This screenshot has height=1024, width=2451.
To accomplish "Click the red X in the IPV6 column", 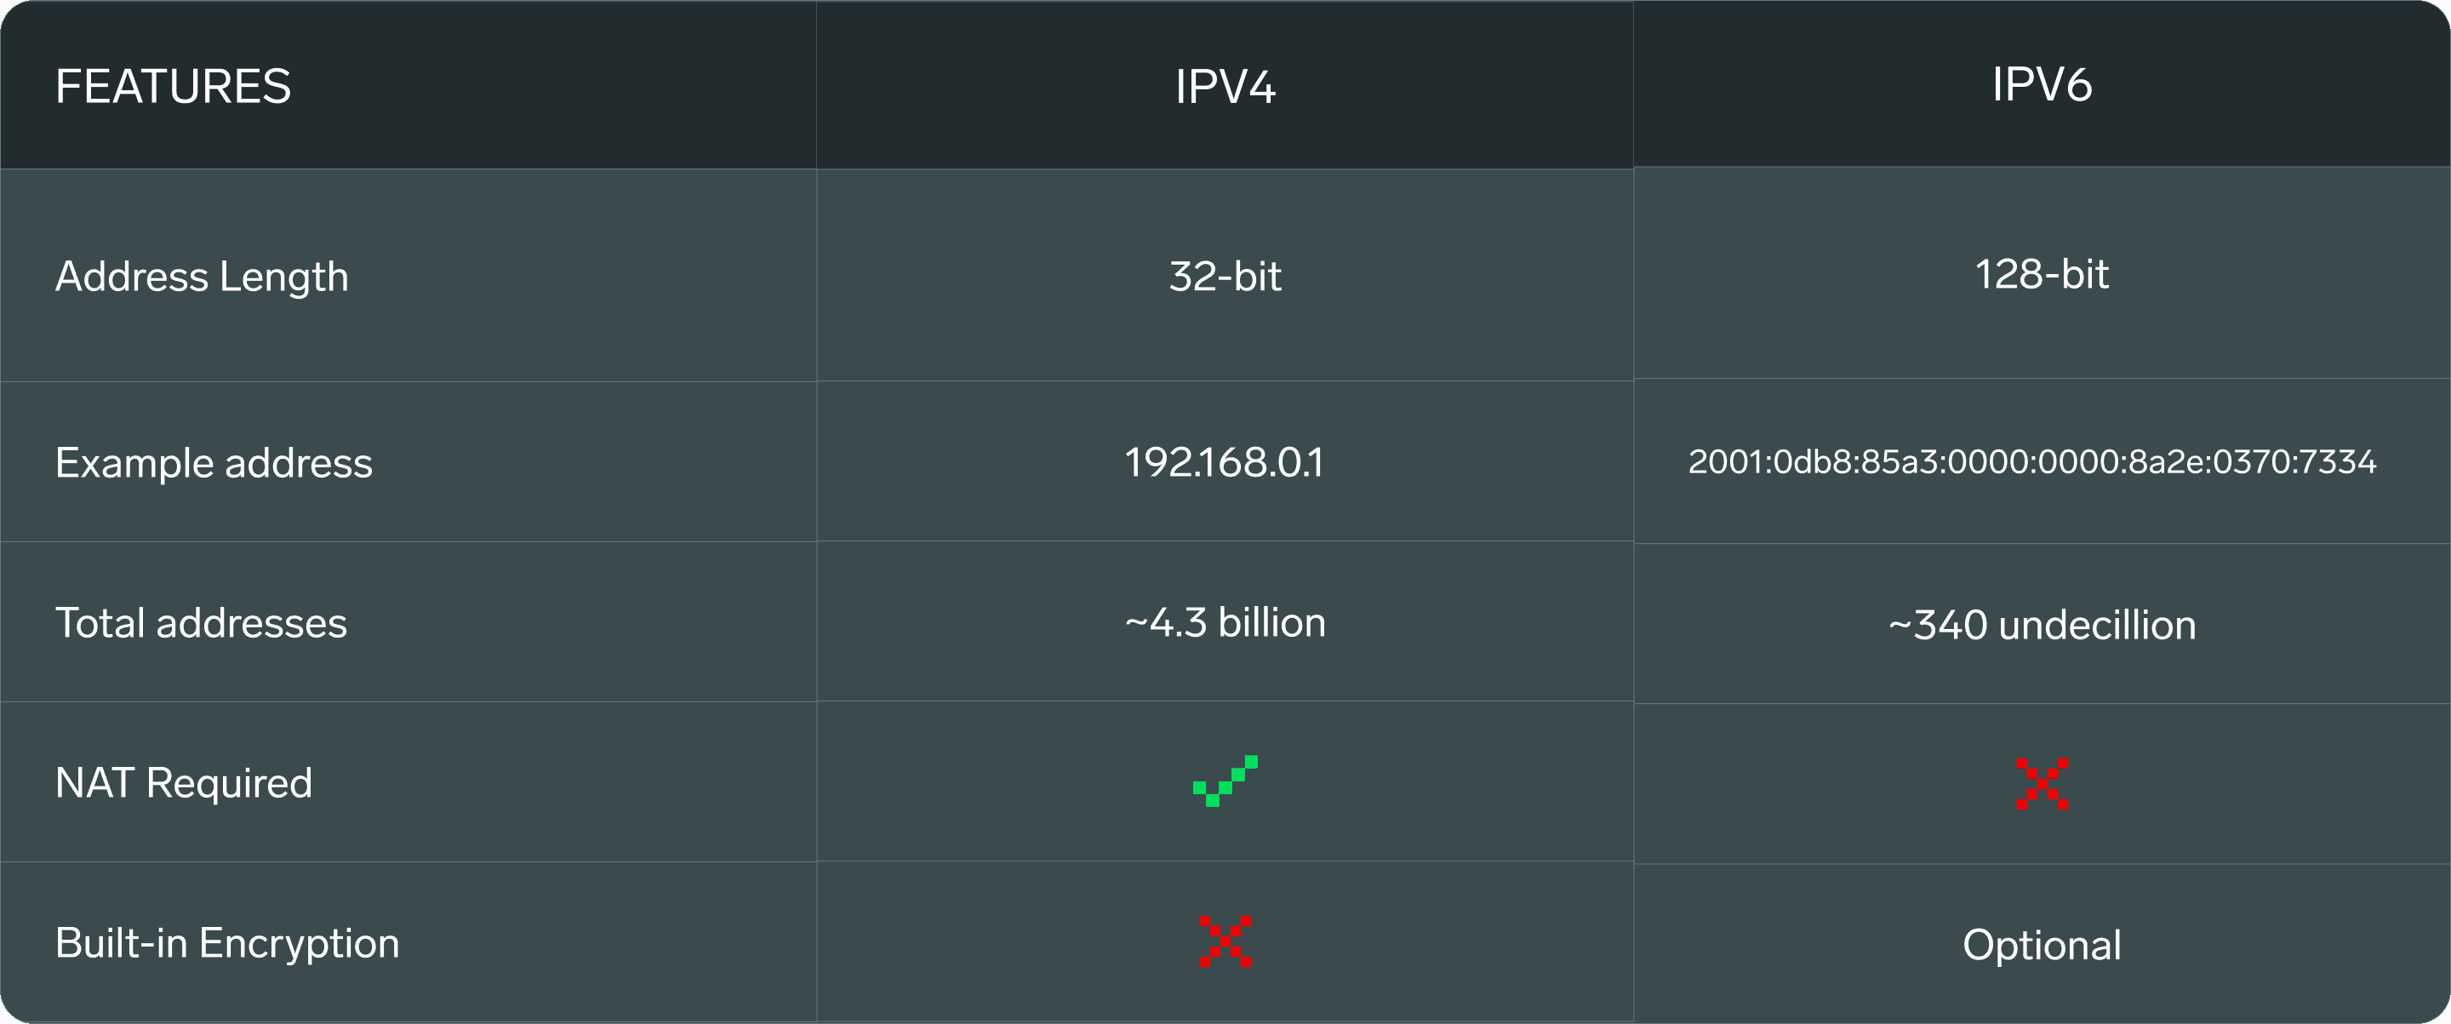I will click(x=2042, y=784).
